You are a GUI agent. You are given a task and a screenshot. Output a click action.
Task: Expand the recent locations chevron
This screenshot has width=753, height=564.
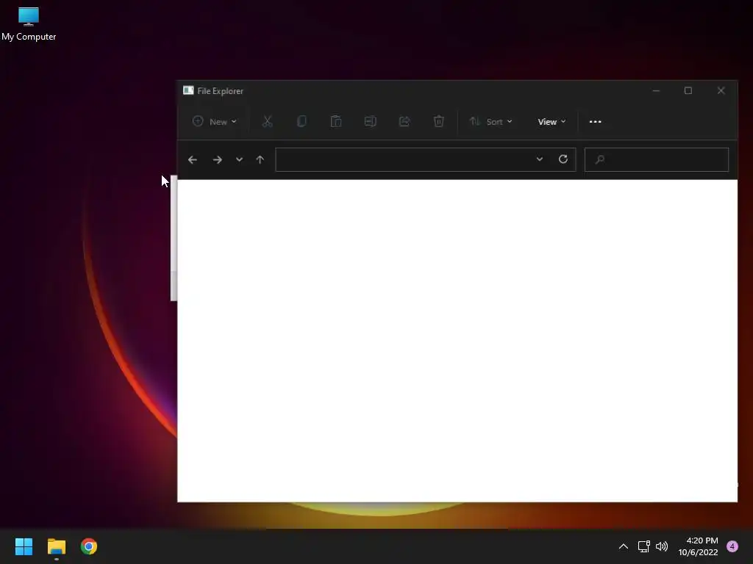tap(239, 159)
